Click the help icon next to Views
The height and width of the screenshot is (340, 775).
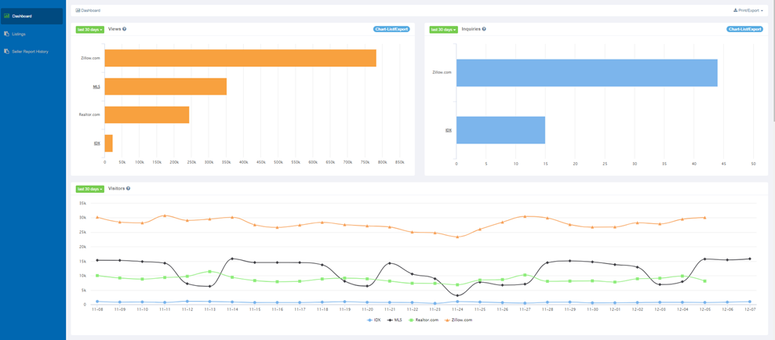coord(125,29)
